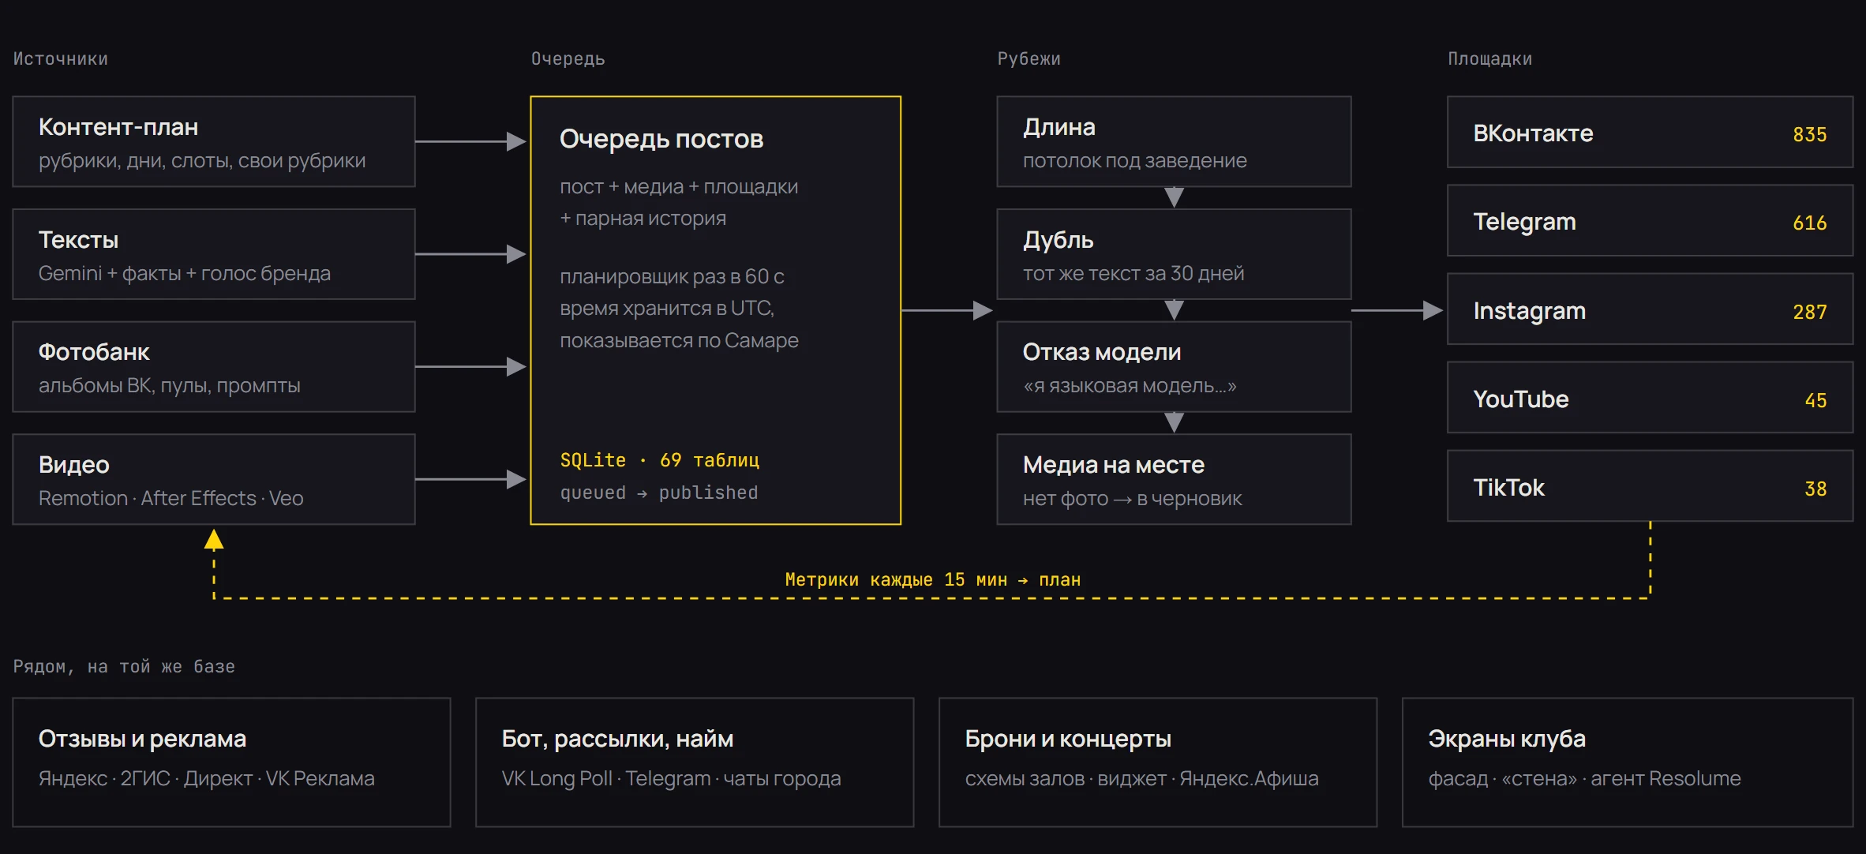Click the Источники column header

tap(61, 59)
